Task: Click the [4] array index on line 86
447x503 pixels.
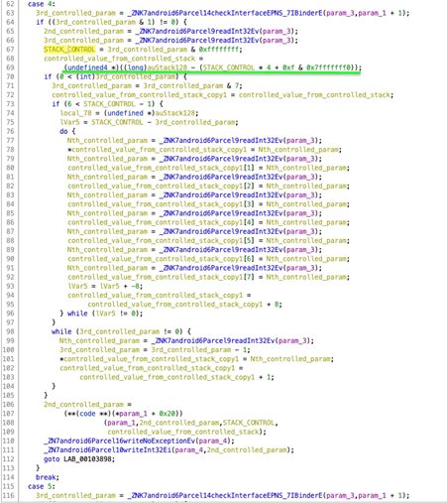Action: (x=249, y=222)
